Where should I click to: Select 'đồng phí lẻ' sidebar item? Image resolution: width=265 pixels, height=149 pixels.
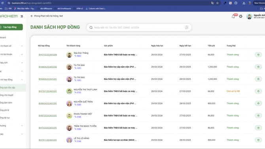[x=5, y=110]
